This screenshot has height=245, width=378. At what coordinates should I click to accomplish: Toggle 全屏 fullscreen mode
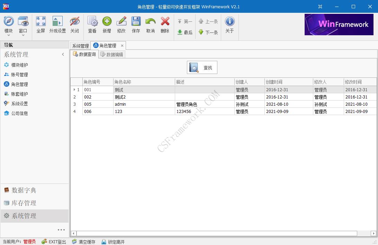(x=40, y=24)
